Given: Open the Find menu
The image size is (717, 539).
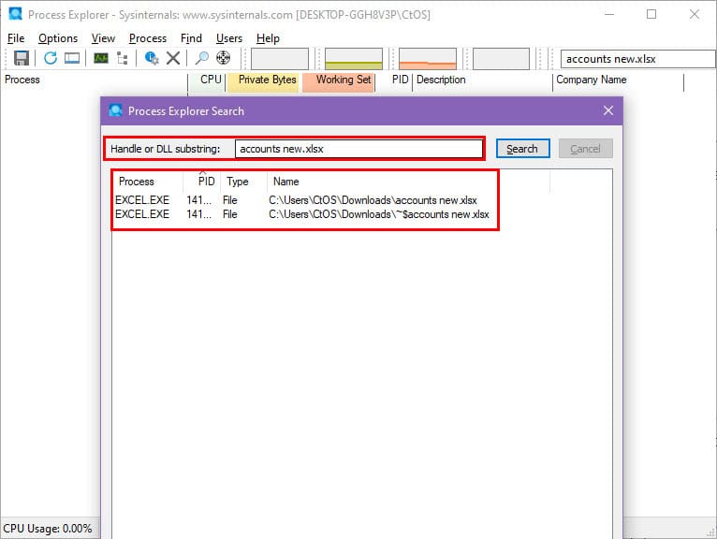Looking at the screenshot, I should coord(191,38).
